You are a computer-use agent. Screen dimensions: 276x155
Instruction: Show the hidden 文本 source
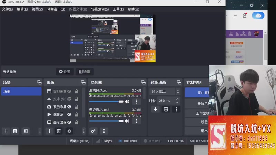pos(69,99)
